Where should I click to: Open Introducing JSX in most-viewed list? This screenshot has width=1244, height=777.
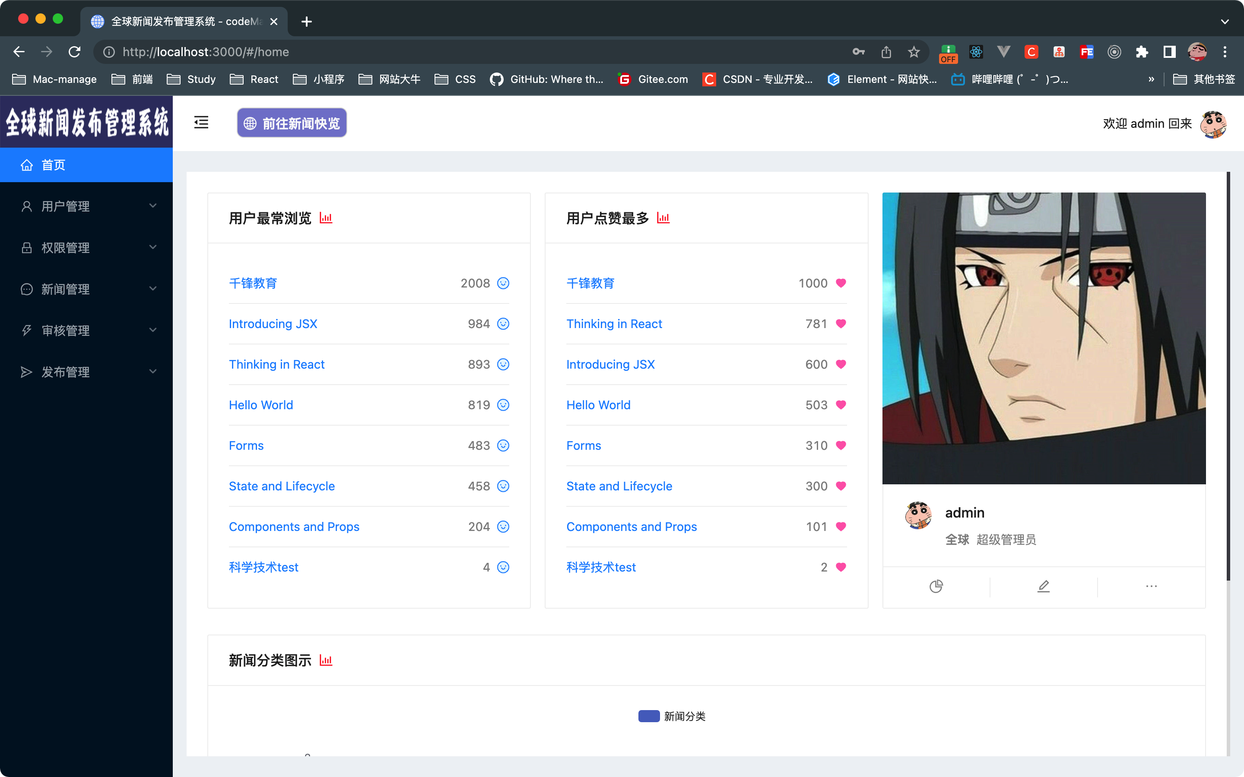pyautogui.click(x=273, y=324)
